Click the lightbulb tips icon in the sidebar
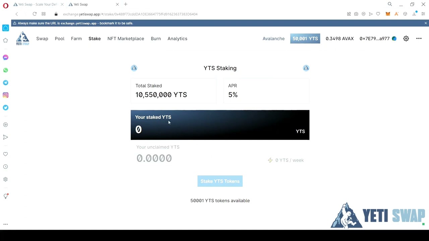This screenshot has height=241, width=429. (x=5, y=196)
